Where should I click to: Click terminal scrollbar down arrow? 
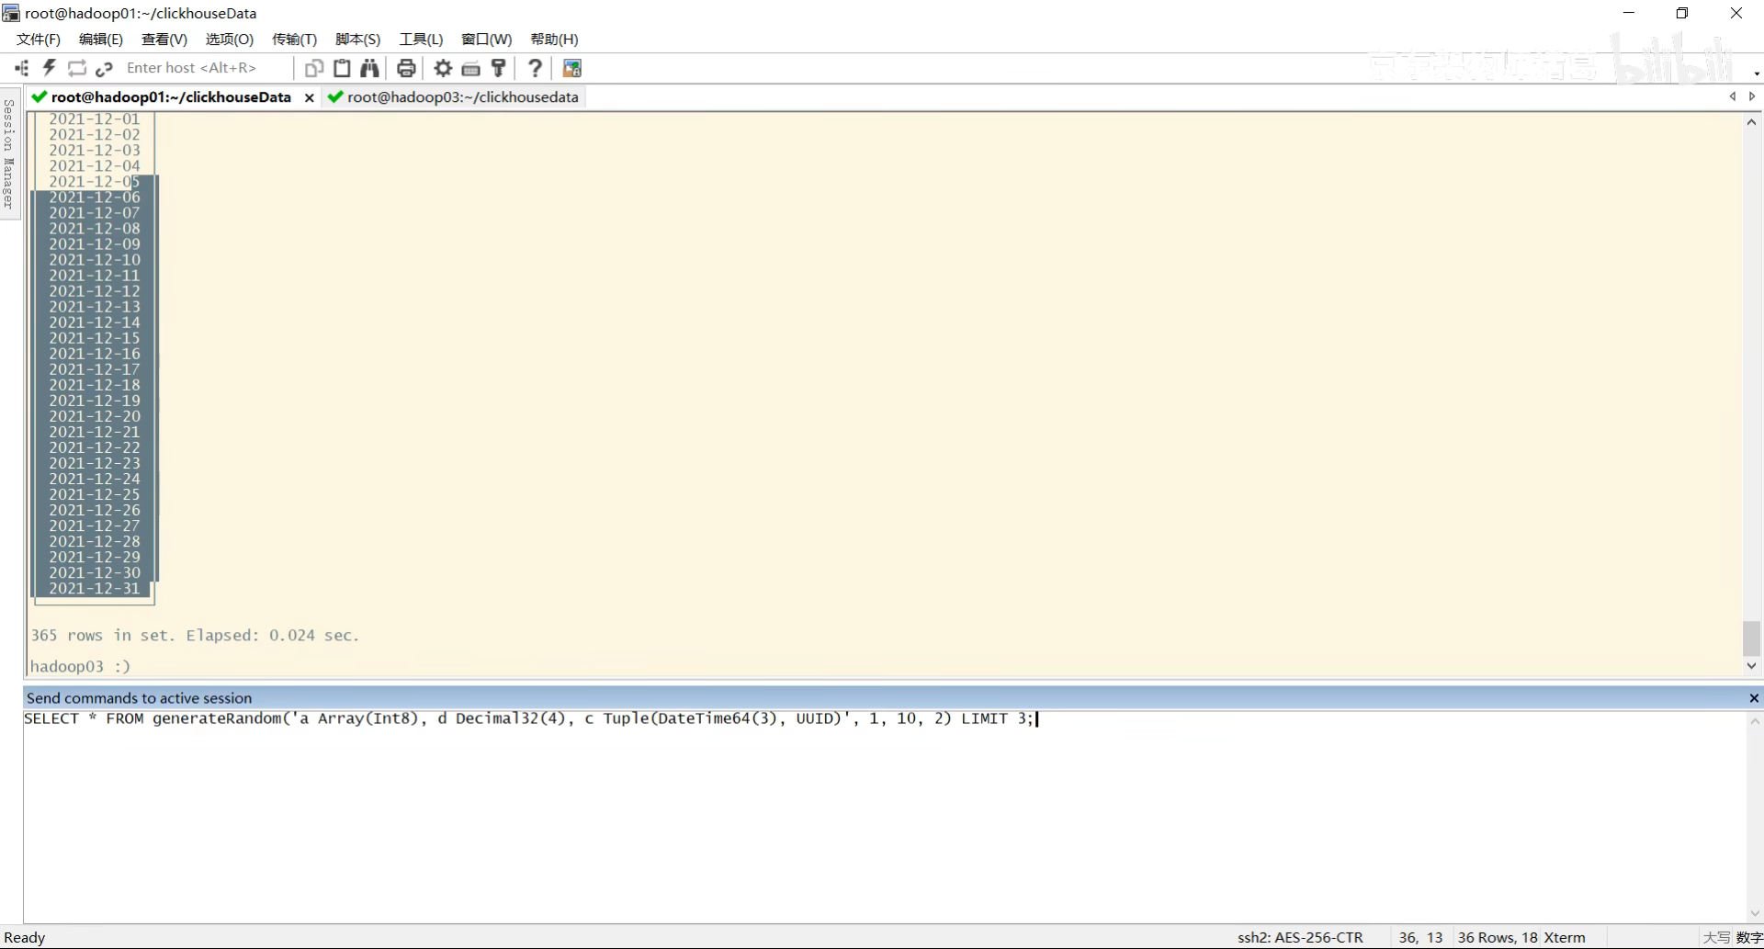[1752, 666]
